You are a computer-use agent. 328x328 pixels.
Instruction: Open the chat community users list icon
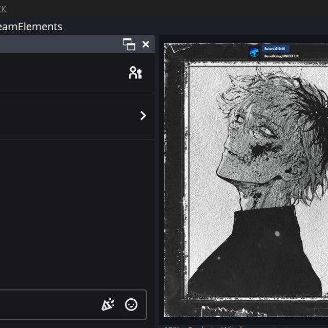click(x=135, y=73)
